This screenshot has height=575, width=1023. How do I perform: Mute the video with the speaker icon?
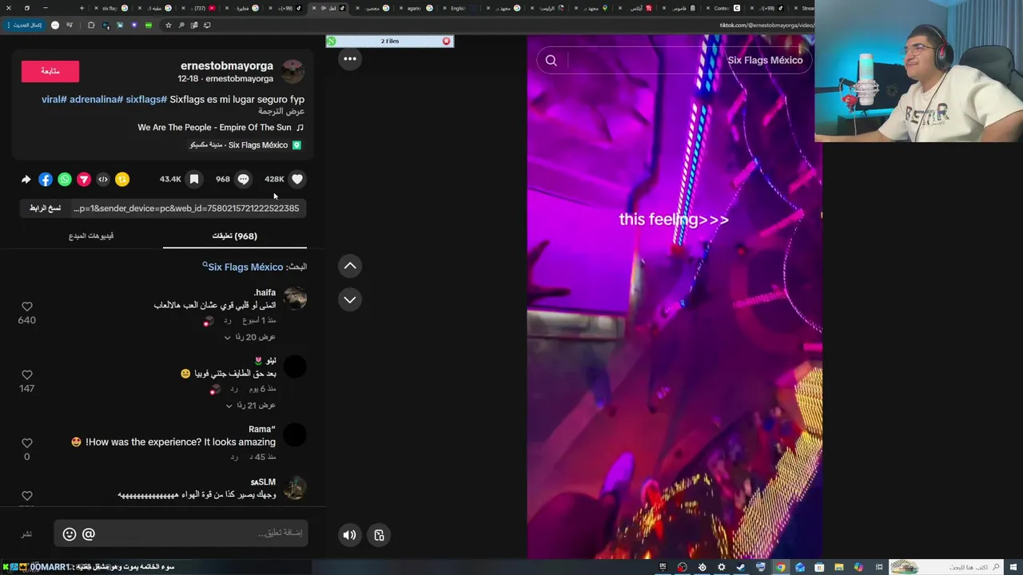click(x=349, y=535)
